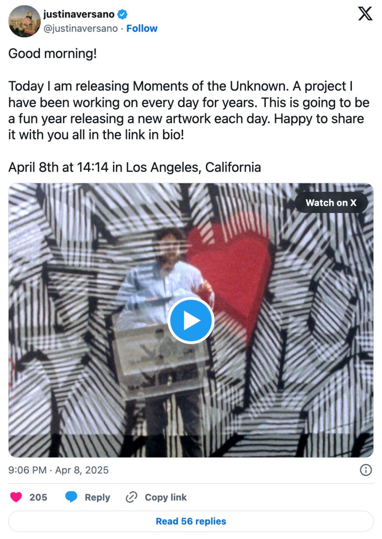Click the tweet text about Moments of the Unknown
The width and height of the screenshot is (382, 539).
tap(188, 111)
